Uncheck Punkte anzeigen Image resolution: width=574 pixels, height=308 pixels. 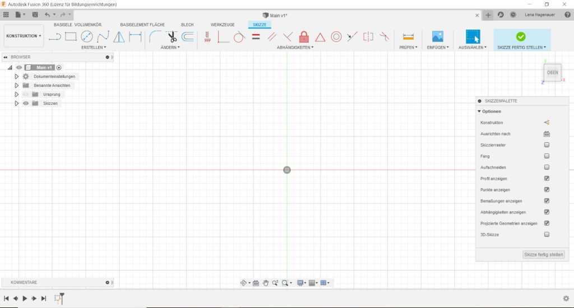click(x=547, y=189)
